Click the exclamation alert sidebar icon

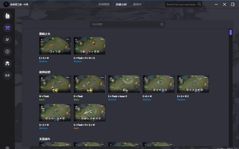pyautogui.click(x=7, y=52)
